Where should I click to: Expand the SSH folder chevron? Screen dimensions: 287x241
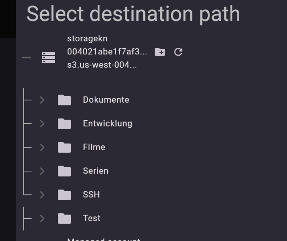42,194
